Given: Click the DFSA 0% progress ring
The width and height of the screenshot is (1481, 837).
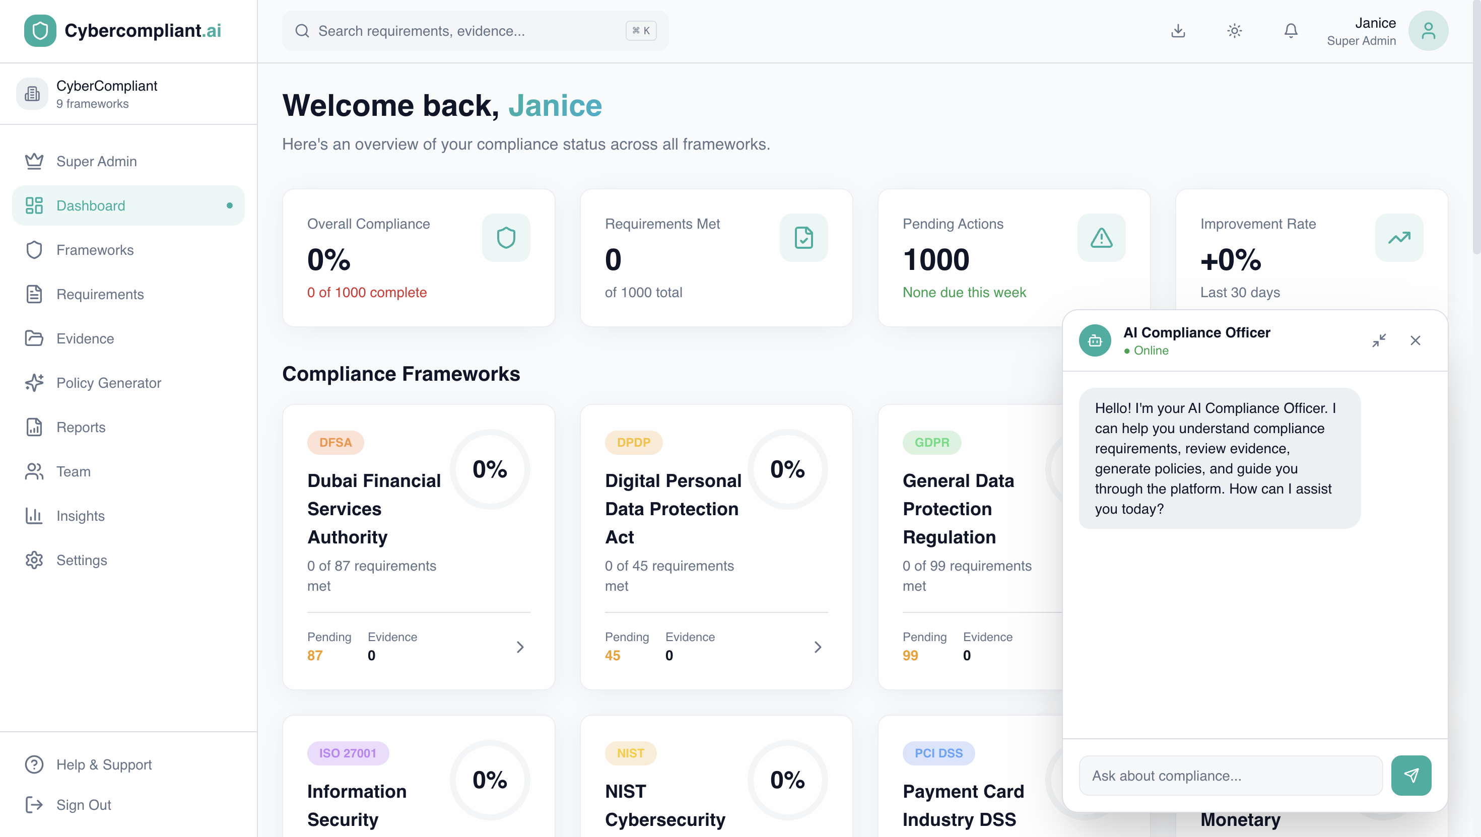Looking at the screenshot, I should (489, 469).
